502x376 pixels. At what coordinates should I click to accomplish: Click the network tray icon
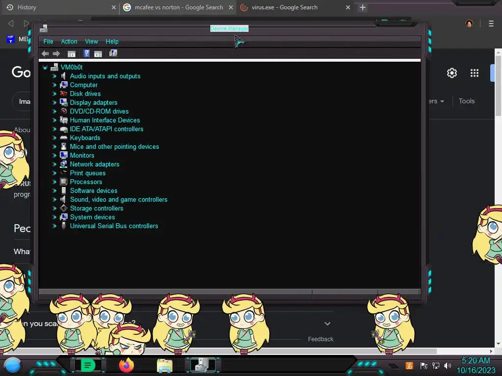click(436, 365)
